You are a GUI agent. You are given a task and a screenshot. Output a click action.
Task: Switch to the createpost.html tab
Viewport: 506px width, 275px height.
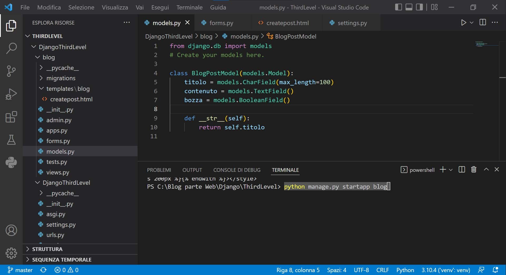click(x=288, y=23)
